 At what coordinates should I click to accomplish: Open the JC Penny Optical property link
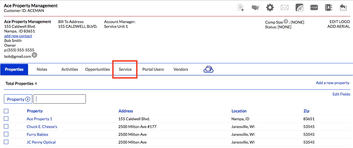(x=41, y=142)
